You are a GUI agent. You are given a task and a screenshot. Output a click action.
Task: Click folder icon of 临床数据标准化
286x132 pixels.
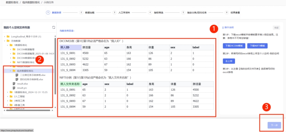click(x=14, y=71)
